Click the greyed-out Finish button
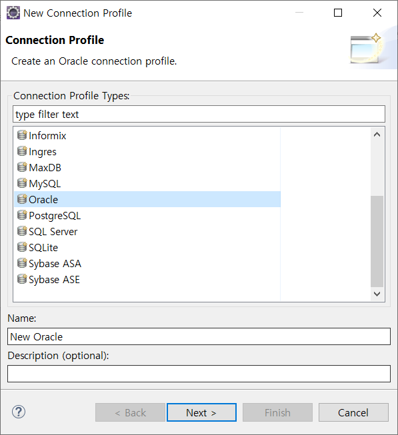 coord(277,412)
